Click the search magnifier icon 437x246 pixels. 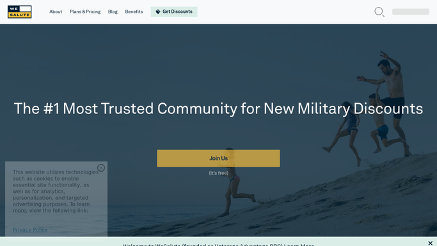(379, 12)
